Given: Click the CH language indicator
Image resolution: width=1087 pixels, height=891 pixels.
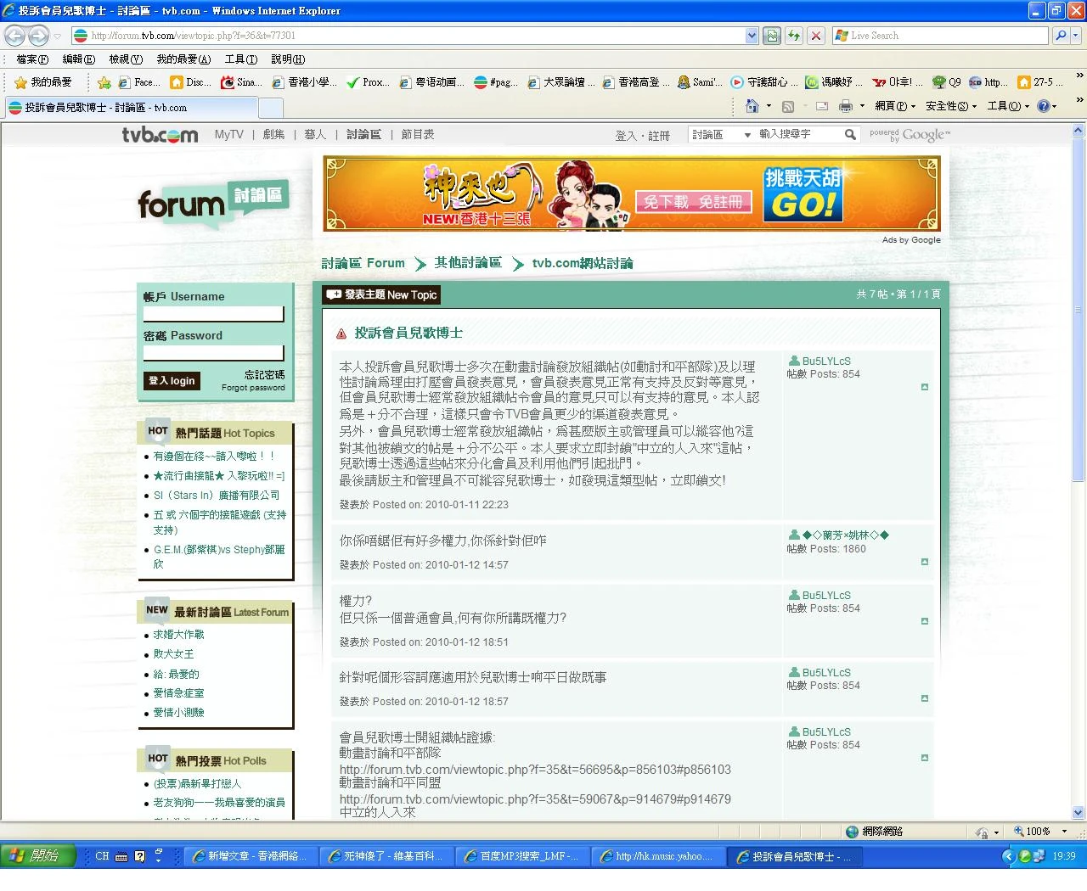Looking at the screenshot, I should (x=102, y=856).
